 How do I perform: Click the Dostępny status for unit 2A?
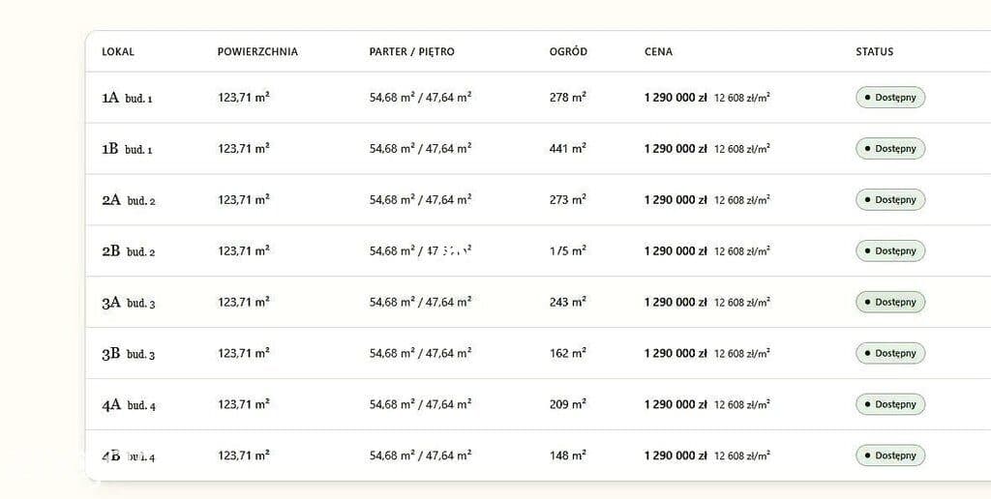(x=890, y=200)
